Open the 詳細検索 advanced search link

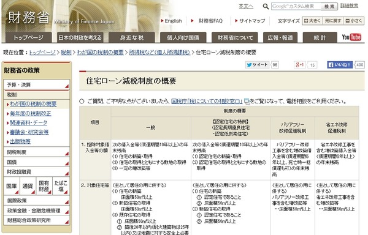pyautogui.click(x=350, y=6)
